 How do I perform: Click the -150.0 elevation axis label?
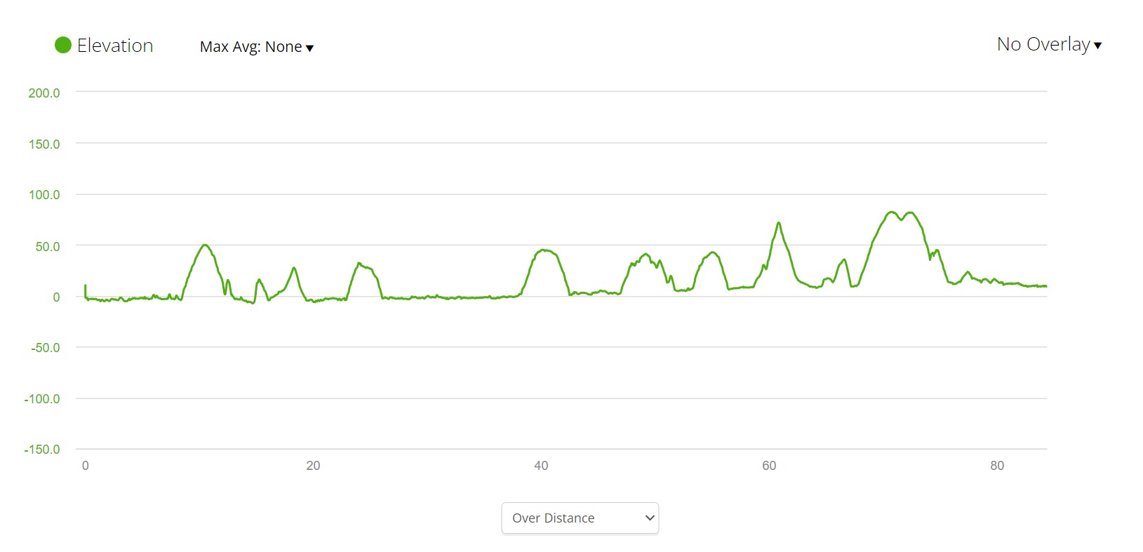pos(42,450)
